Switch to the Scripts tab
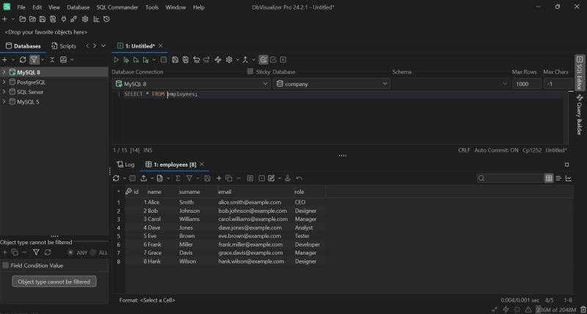Image resolution: width=587 pixels, height=314 pixels. click(x=64, y=46)
